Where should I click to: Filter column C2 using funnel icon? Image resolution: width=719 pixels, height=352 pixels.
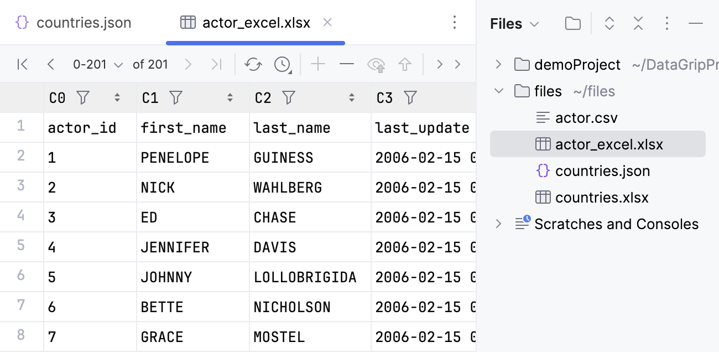[289, 98]
